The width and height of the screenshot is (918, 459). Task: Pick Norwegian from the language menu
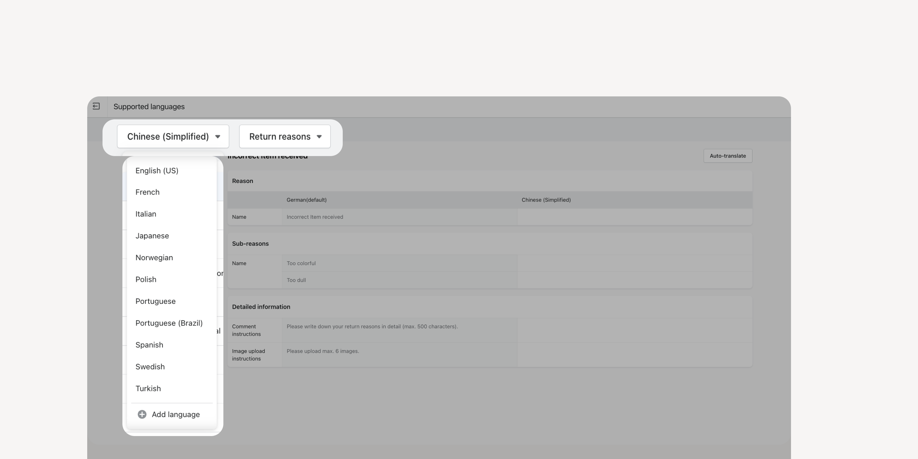coord(172,258)
